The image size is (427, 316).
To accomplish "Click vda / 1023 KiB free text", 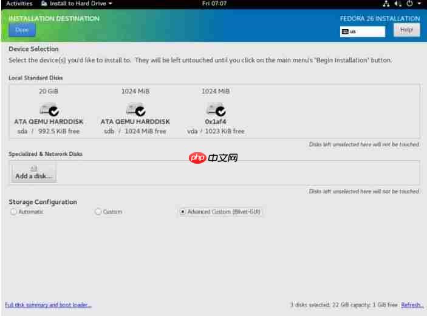I will click(216, 132).
